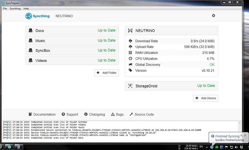Expand the Music folder panel
Viewport: 249px width, 150px height.
[72, 40]
